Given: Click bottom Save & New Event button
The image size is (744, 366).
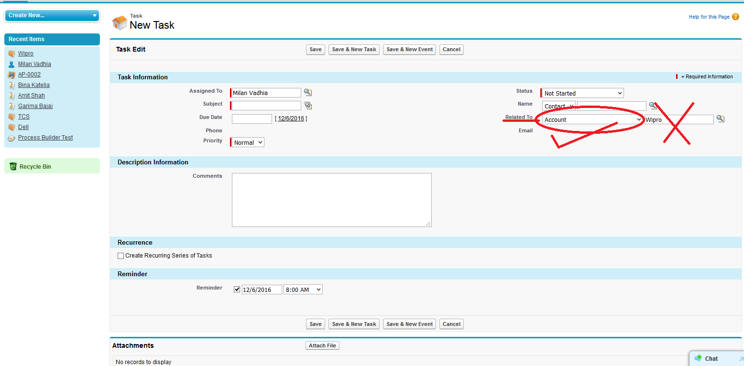Looking at the screenshot, I should click(x=410, y=324).
